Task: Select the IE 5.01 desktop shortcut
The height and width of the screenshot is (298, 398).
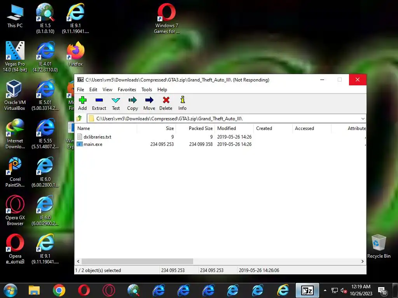Action: [45, 95]
